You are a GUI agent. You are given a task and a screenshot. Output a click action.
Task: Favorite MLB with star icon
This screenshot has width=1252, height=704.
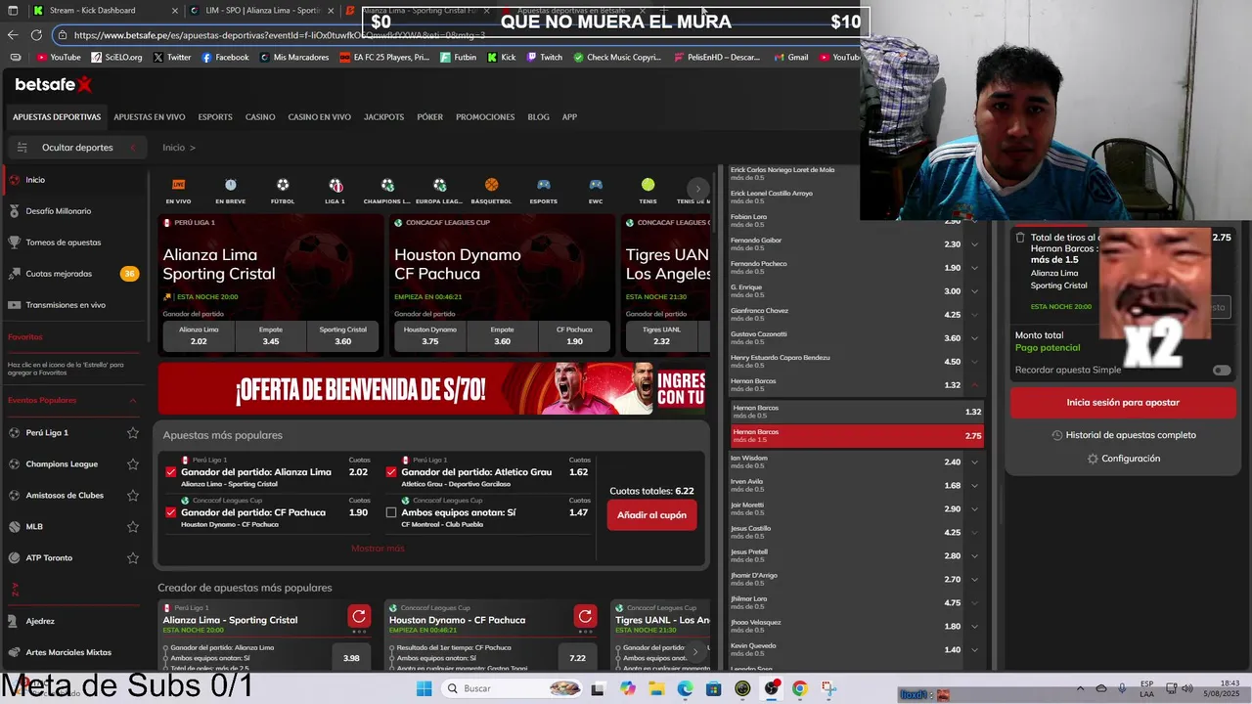coord(133,526)
